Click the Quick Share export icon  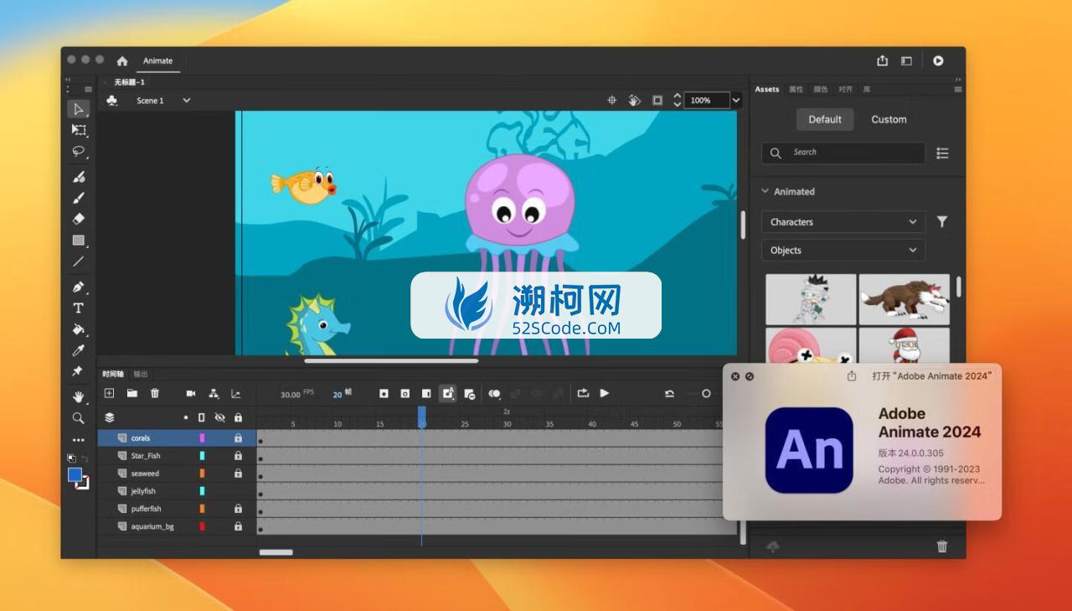[882, 60]
